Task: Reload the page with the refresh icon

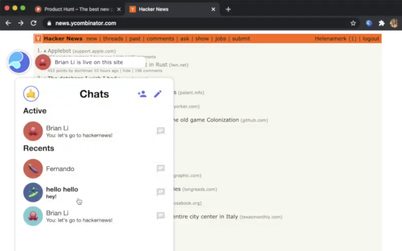Action: (33, 23)
